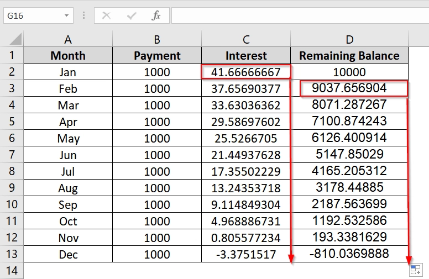
Task: Click the Payment header cell
Action: pos(157,55)
